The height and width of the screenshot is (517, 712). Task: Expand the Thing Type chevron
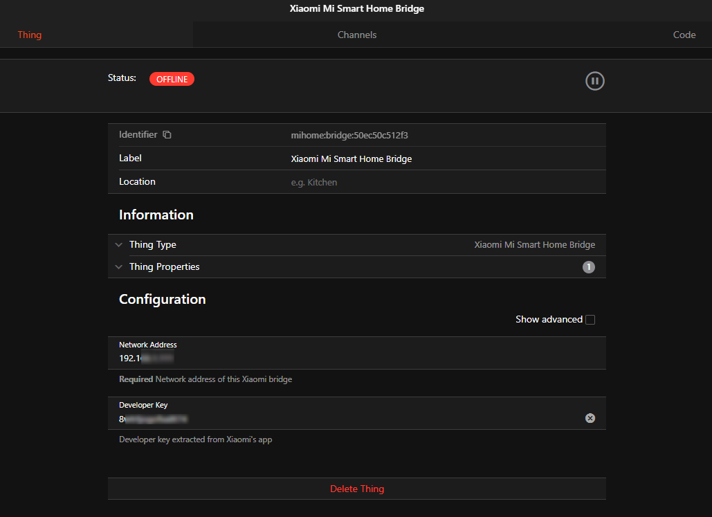pos(119,245)
